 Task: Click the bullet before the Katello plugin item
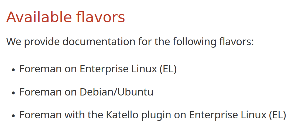tap(13, 116)
